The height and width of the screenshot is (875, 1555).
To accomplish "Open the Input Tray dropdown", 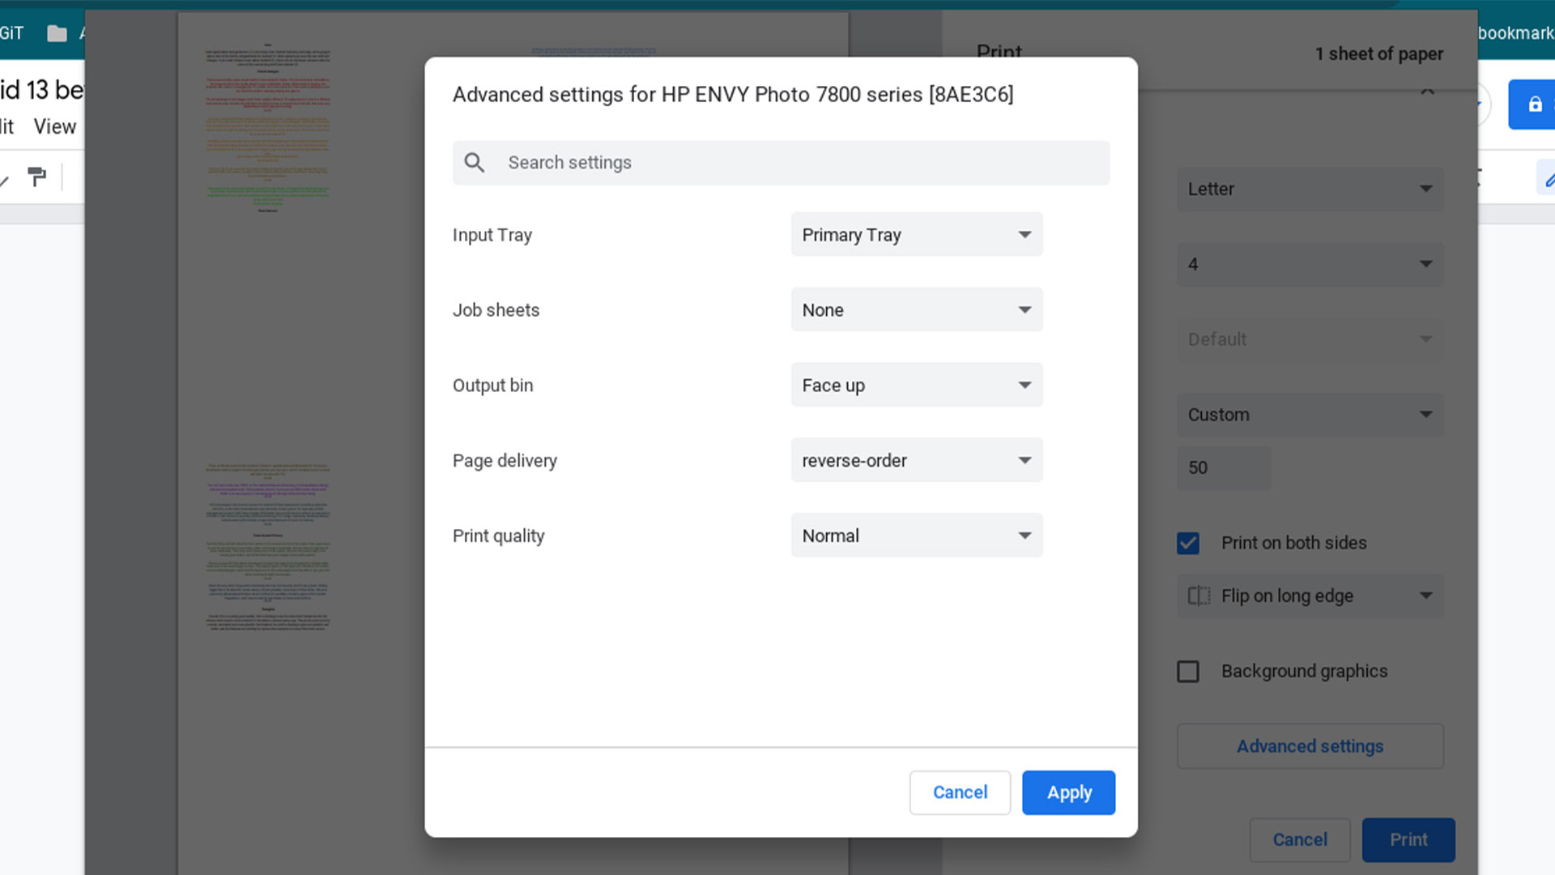I will tap(916, 235).
